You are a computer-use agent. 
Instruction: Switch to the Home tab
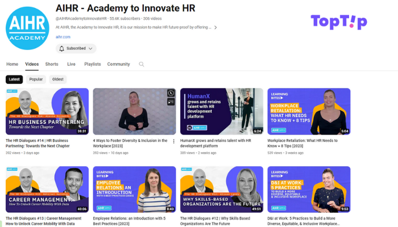[x=12, y=64]
